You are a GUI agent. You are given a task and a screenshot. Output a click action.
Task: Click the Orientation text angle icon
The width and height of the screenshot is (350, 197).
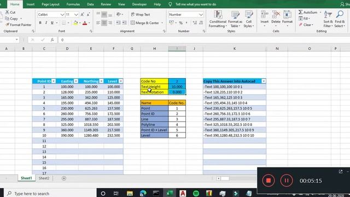pyautogui.click(x=119, y=15)
